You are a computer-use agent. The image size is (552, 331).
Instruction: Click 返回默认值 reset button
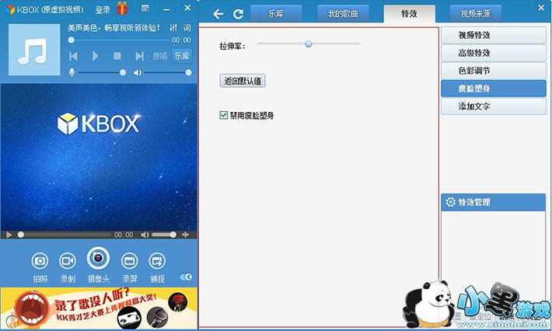tap(243, 81)
